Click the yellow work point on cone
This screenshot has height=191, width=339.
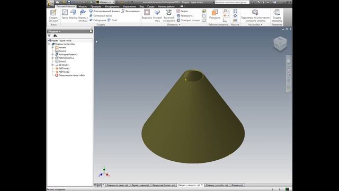185,80
